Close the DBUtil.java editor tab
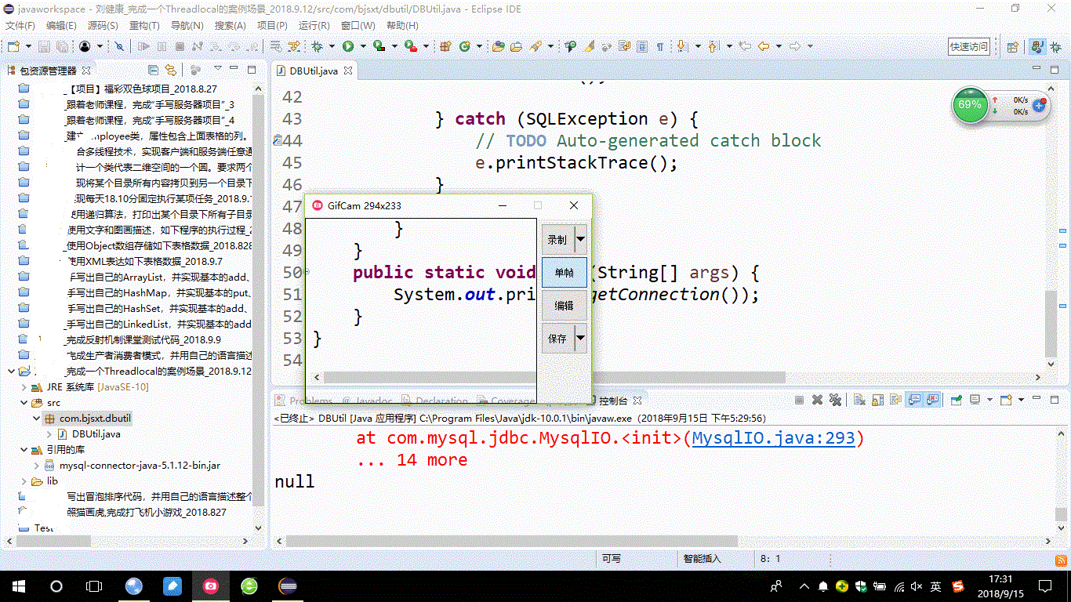 pyautogui.click(x=348, y=71)
